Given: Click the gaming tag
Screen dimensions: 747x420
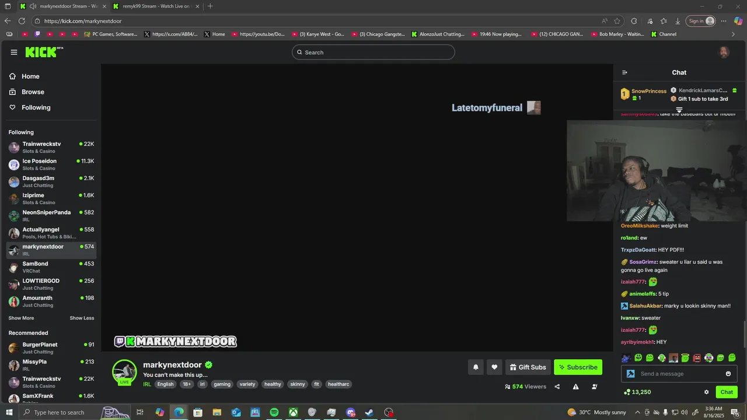Looking at the screenshot, I should 222,384.
